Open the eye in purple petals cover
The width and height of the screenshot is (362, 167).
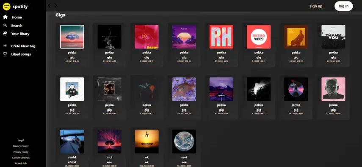(184, 89)
